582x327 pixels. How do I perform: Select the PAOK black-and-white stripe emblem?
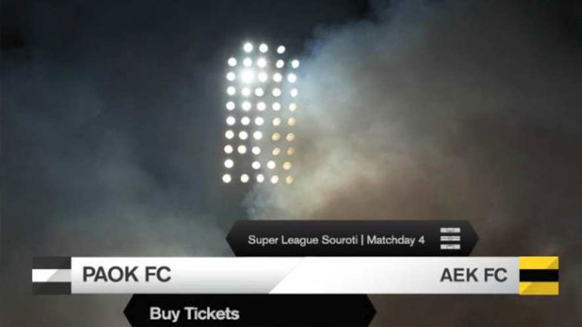click(x=51, y=276)
